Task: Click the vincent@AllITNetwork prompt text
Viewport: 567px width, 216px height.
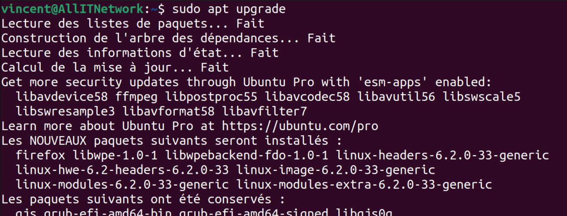Action: pos(72,9)
